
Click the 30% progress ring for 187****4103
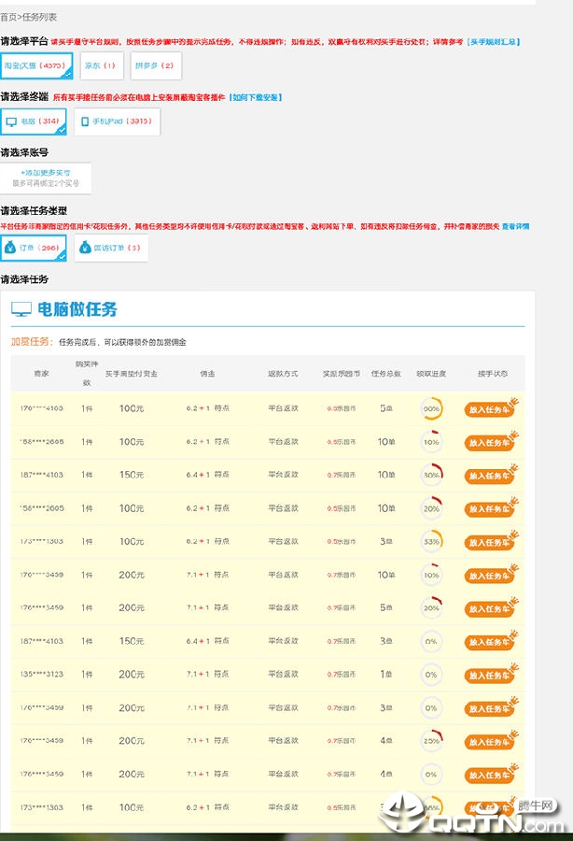432,476
